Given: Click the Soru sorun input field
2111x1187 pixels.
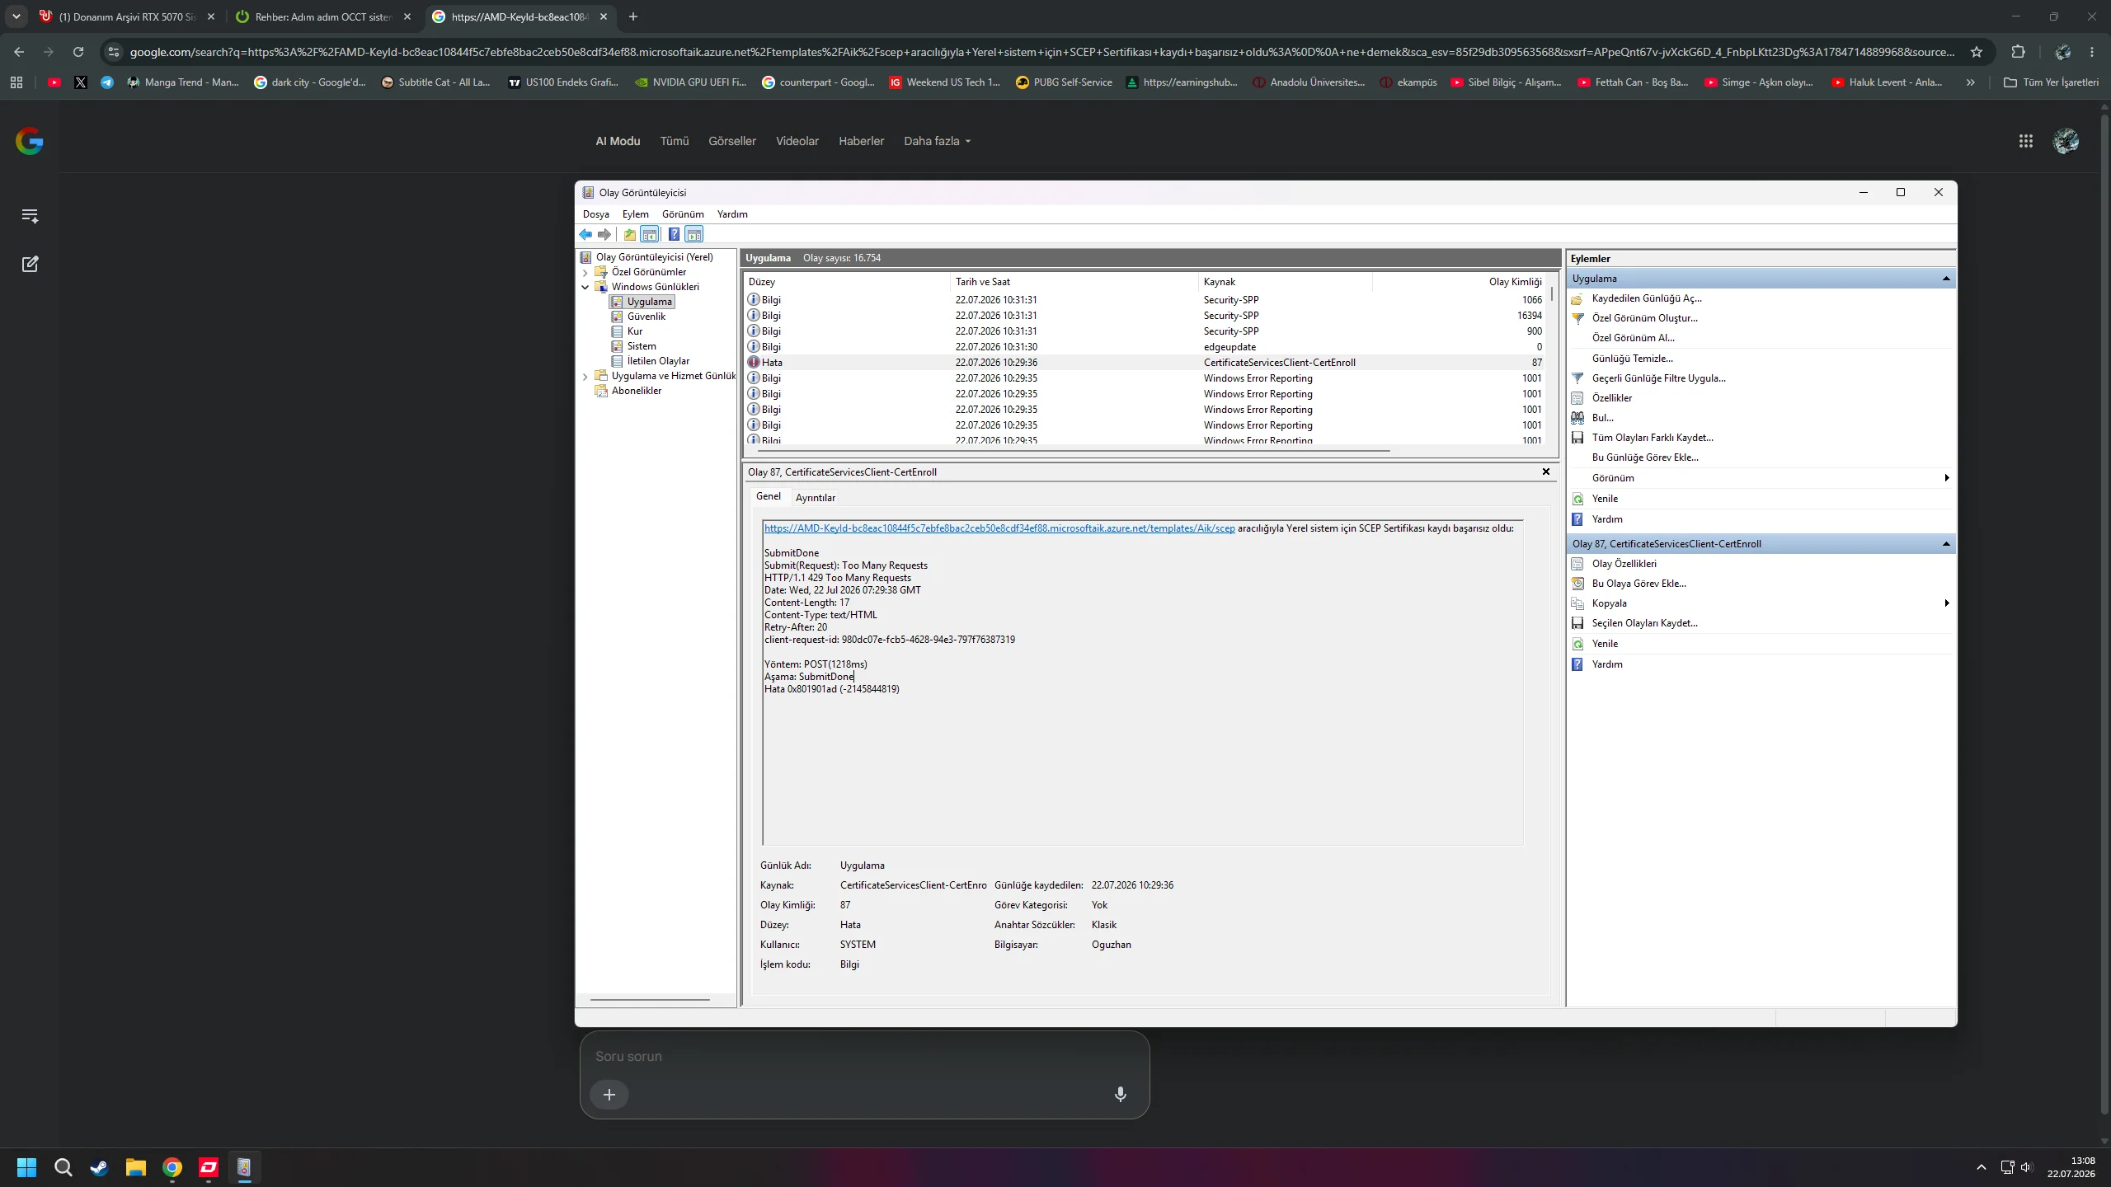Looking at the screenshot, I should [863, 1057].
